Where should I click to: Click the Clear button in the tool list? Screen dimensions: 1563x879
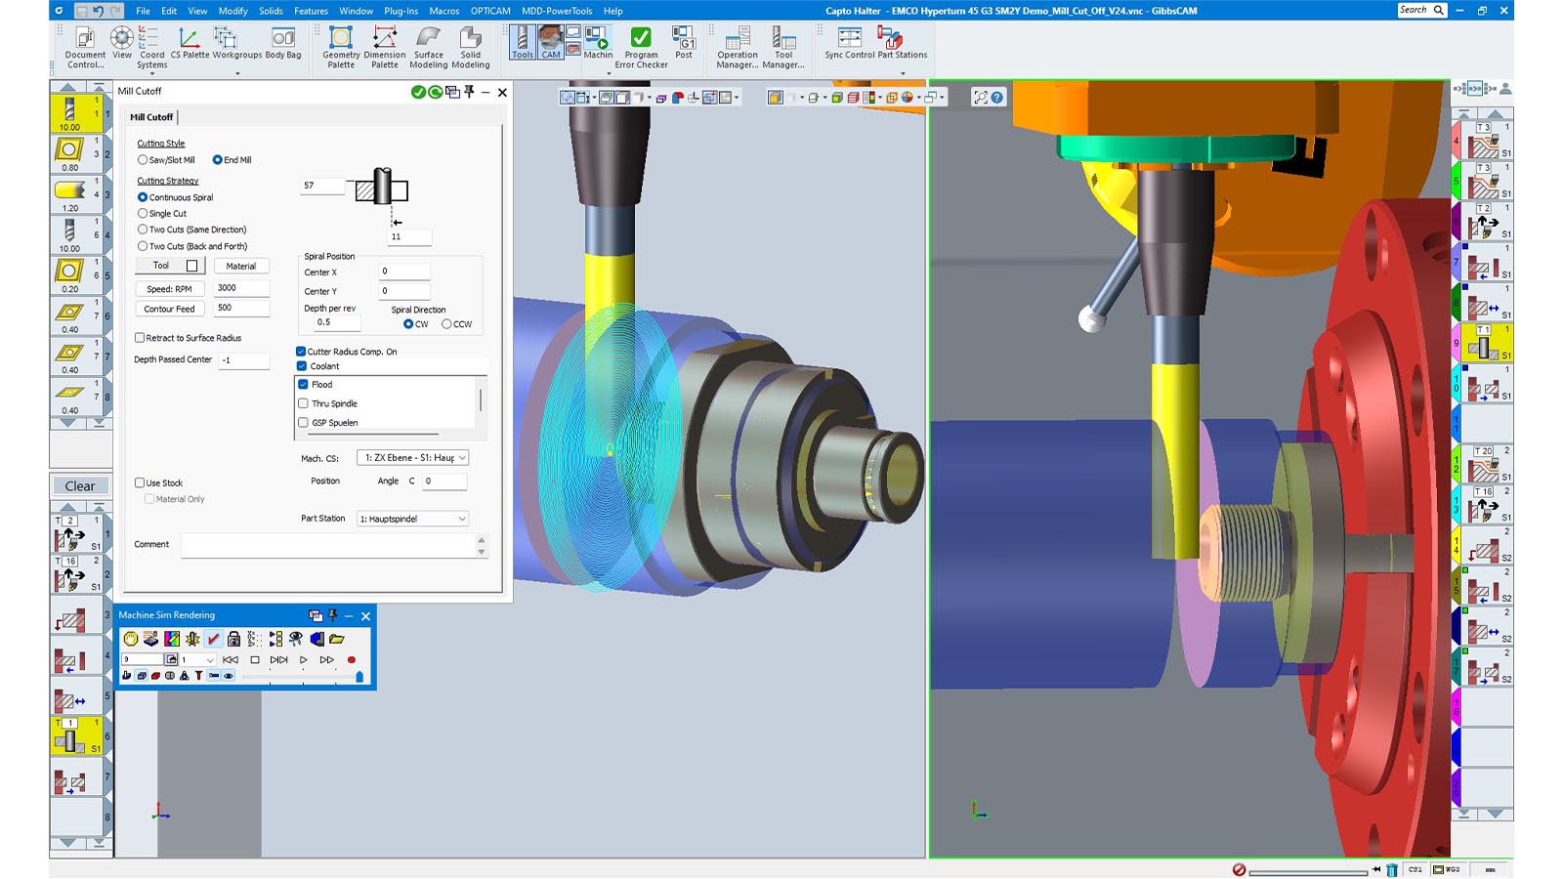(80, 486)
